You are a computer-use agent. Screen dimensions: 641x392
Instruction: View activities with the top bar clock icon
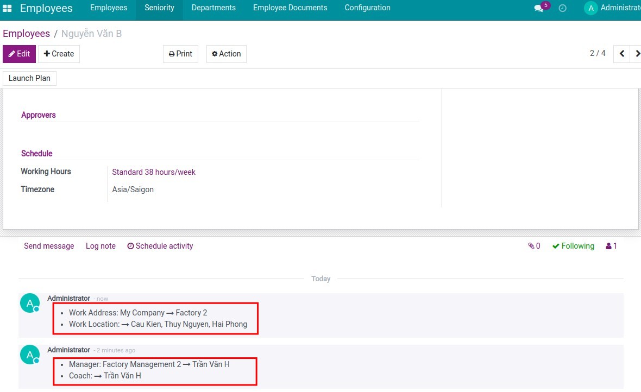(562, 8)
